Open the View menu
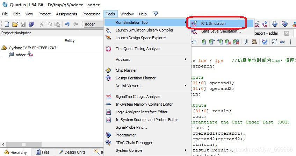296x156 pixels. click(x=29, y=14)
